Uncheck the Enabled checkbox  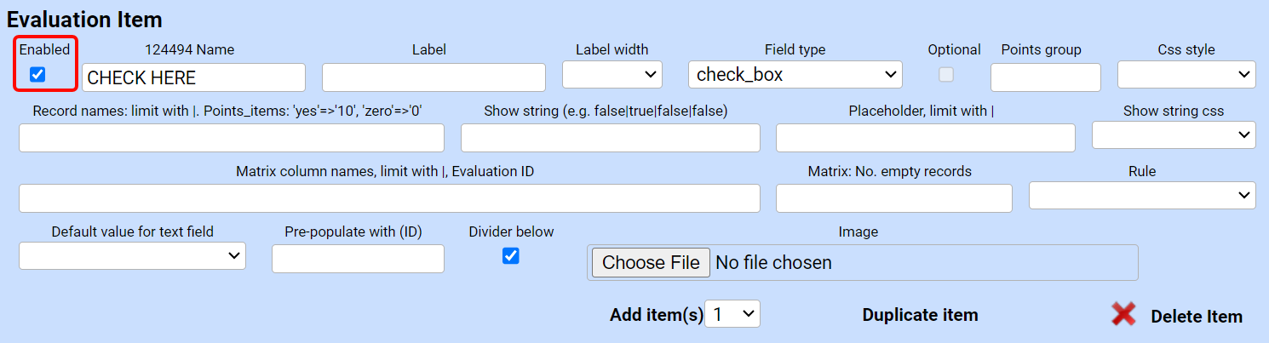(x=37, y=75)
